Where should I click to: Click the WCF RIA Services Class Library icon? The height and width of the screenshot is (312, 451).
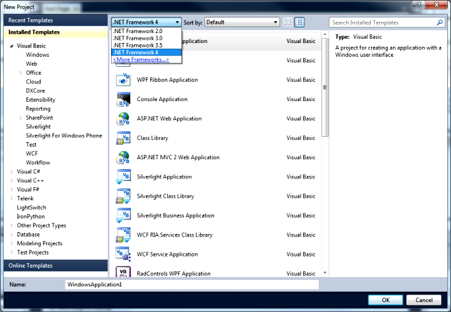[123, 235]
